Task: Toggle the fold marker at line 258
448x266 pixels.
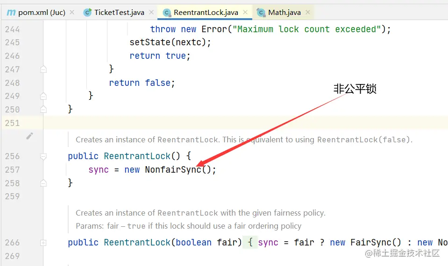Action: point(43,183)
